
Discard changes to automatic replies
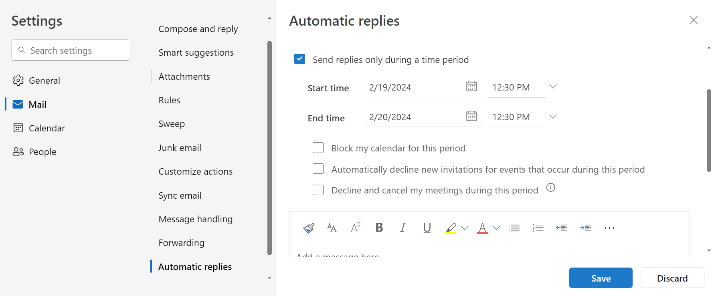[672, 278]
